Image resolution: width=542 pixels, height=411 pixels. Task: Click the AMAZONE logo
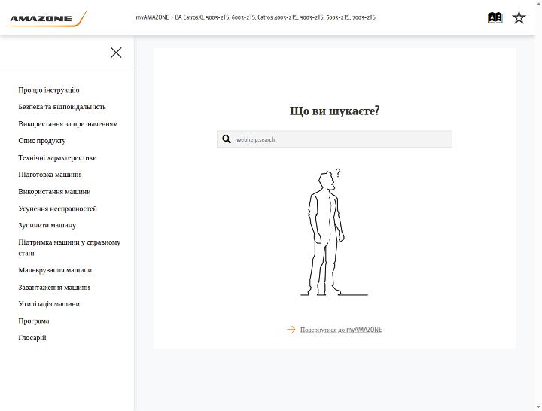coord(47,18)
